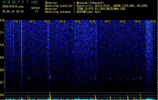158x100 pixels.
Task: Click the date stamp 05.06.18 16:10
Action: tap(13, 11)
